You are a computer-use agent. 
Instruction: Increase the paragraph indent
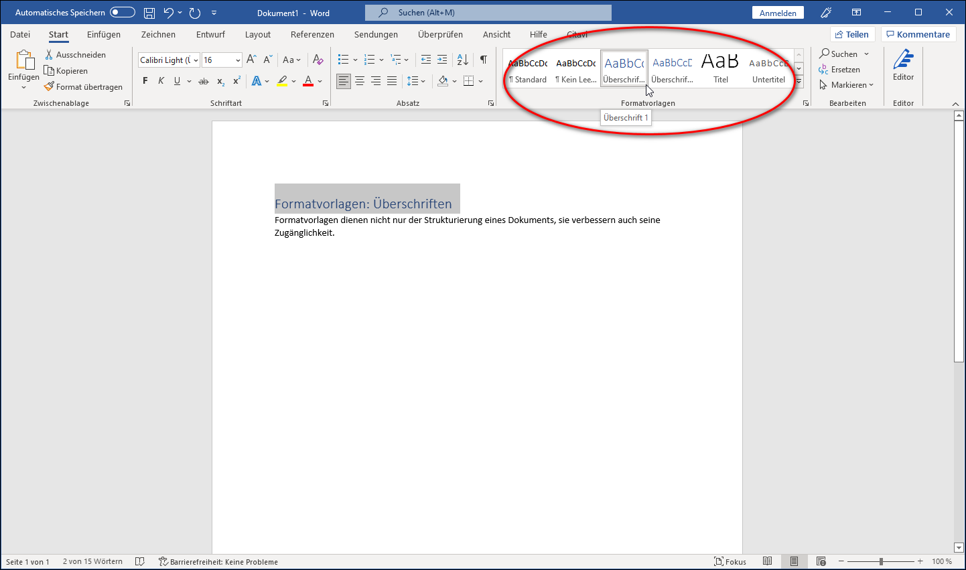pyautogui.click(x=442, y=60)
